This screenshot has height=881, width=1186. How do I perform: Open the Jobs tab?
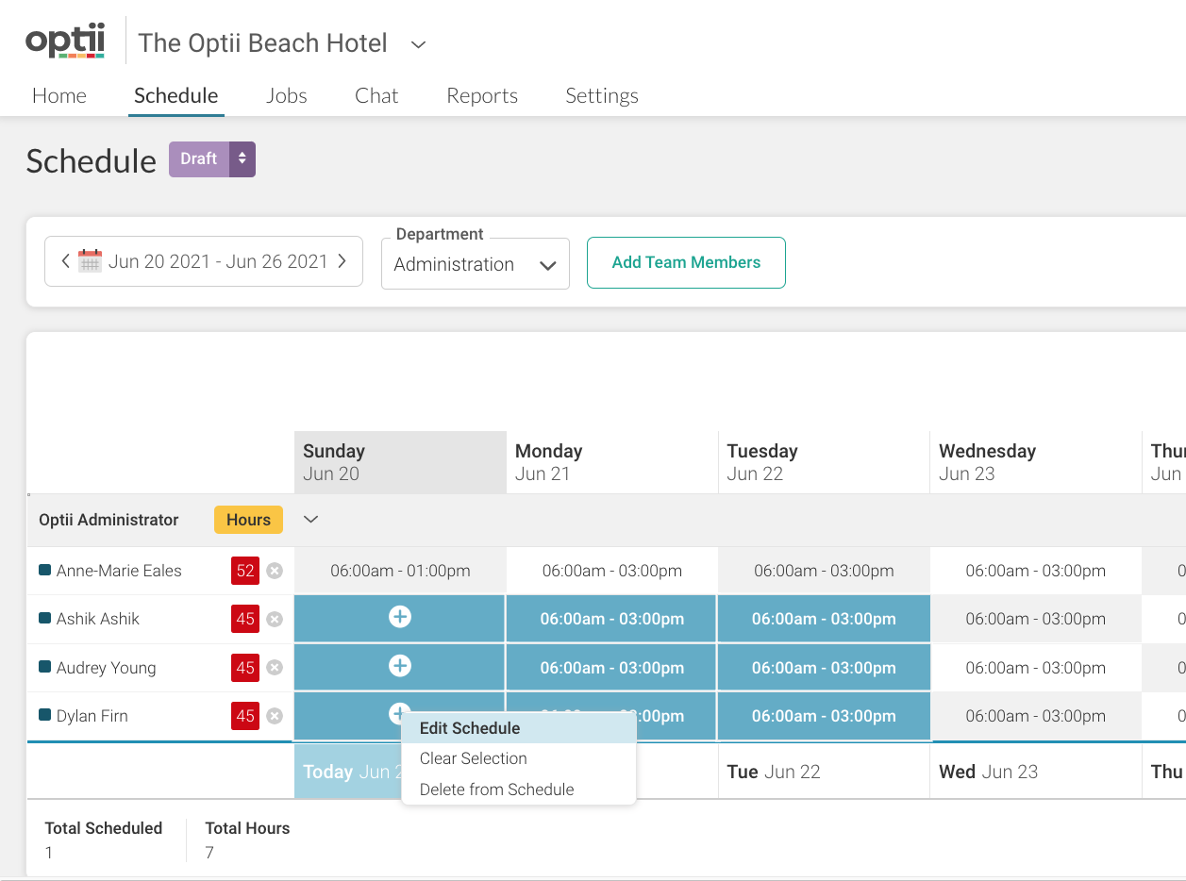tap(287, 95)
